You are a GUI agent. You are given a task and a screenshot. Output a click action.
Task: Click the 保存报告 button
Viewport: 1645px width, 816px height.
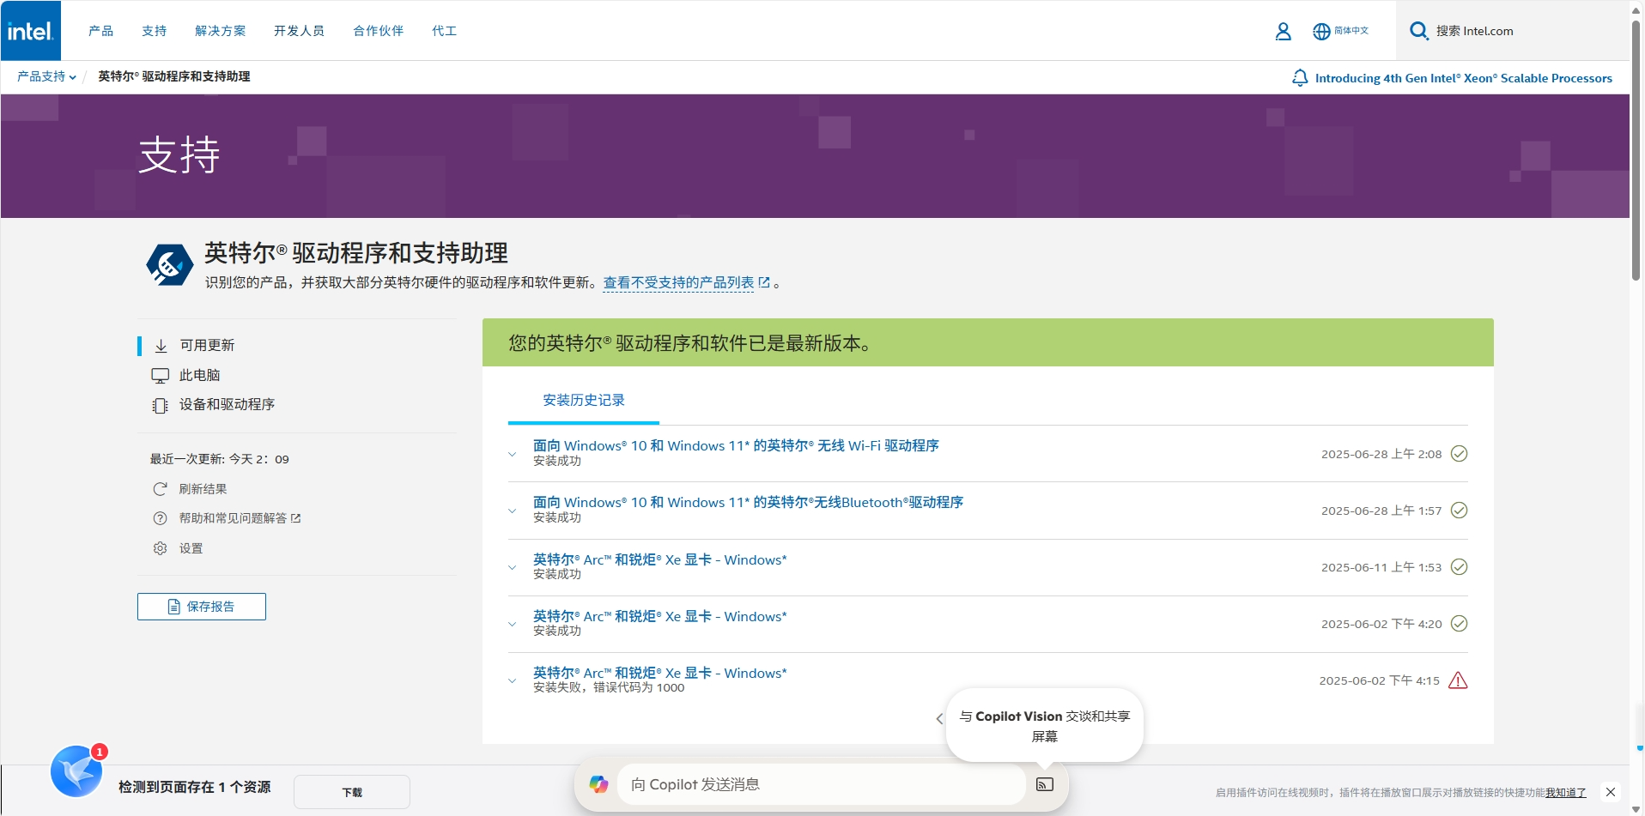[x=202, y=607]
